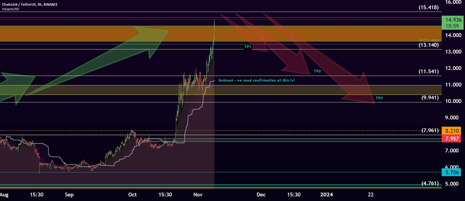The image size is (465, 201).
Task: Click the 11.000 price axis tick
Action: (453, 85)
